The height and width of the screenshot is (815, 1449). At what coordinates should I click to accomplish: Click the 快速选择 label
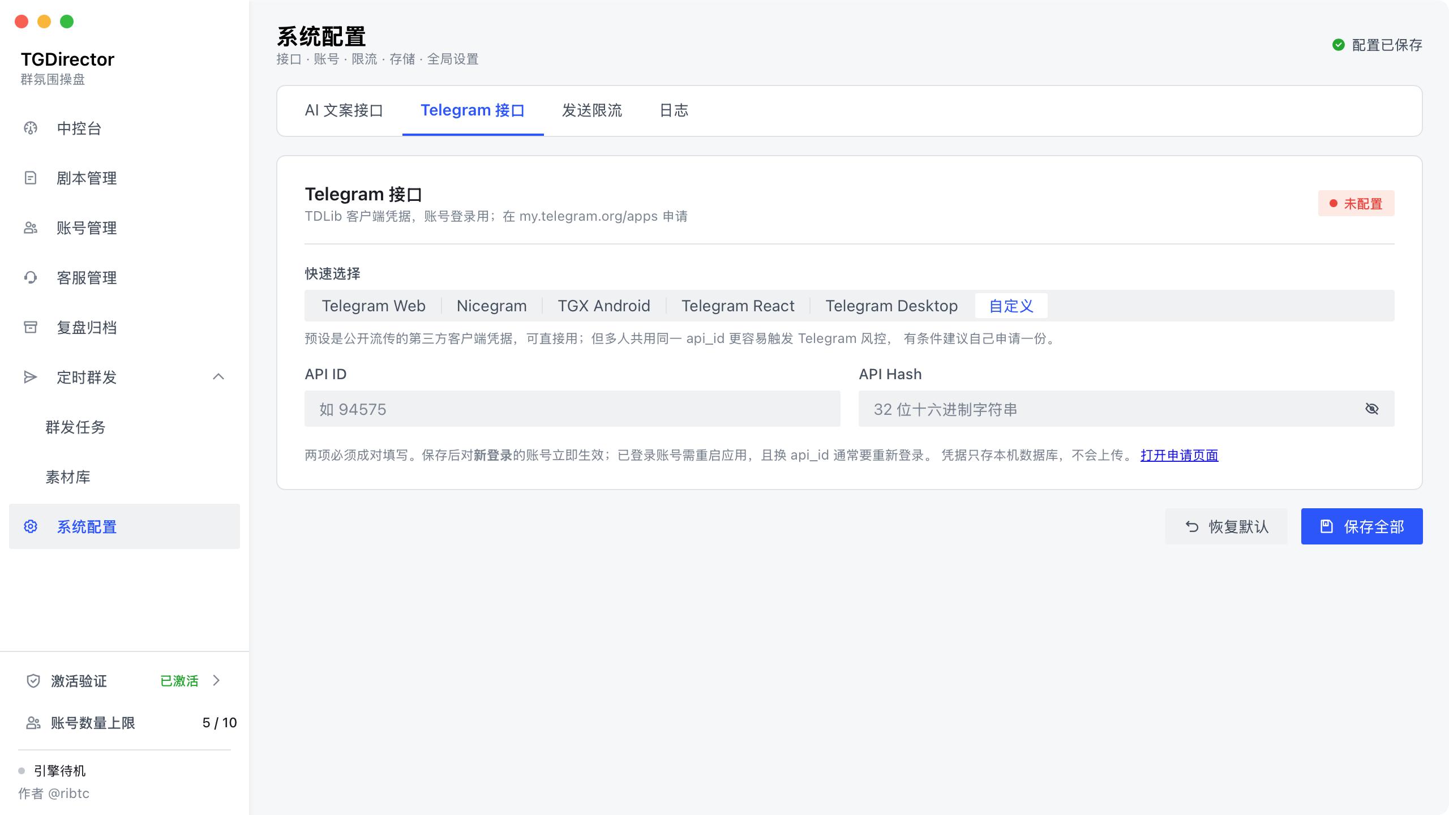(332, 274)
